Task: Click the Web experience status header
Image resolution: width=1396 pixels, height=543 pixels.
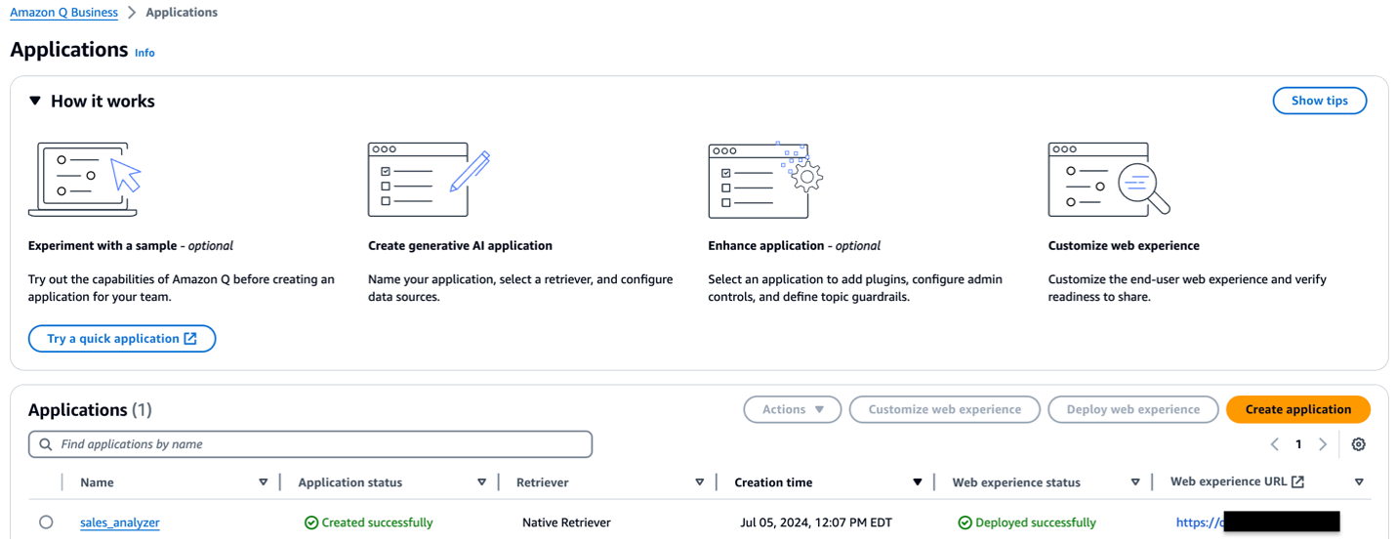Action: click(x=1016, y=482)
